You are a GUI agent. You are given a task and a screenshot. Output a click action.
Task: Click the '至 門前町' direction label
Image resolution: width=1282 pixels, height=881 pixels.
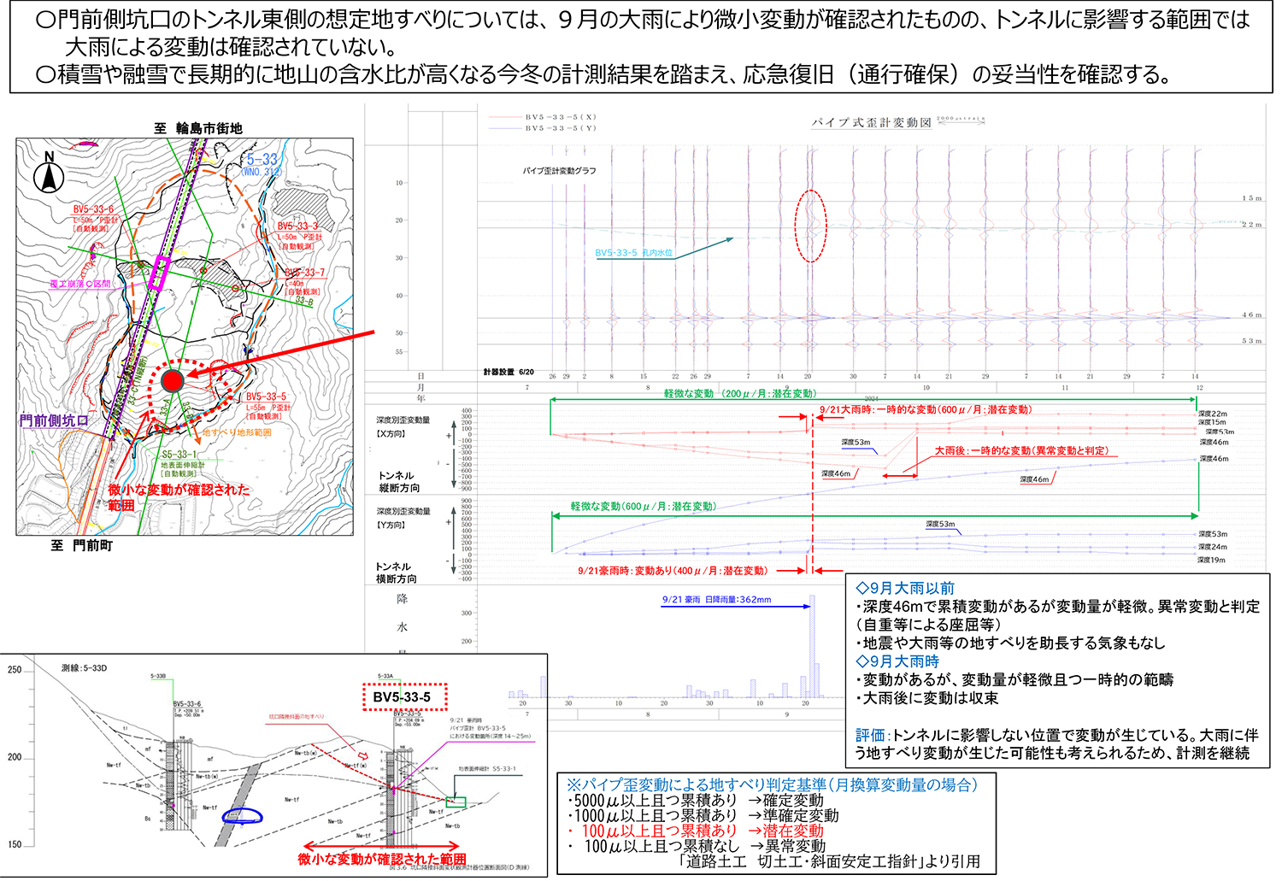tap(82, 545)
